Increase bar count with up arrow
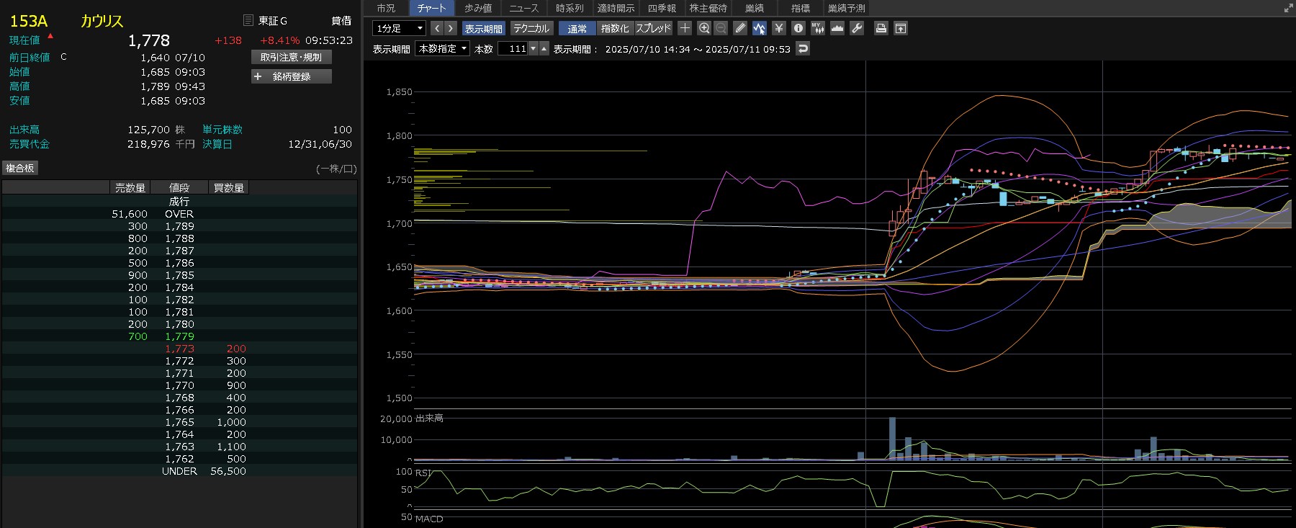 pos(544,48)
